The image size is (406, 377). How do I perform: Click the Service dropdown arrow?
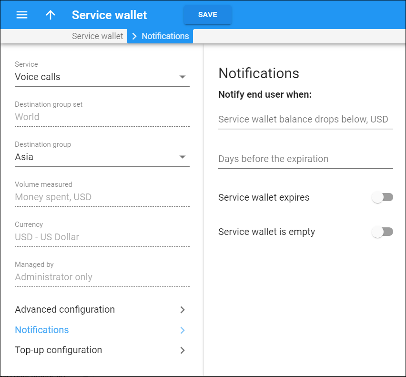[x=183, y=76]
